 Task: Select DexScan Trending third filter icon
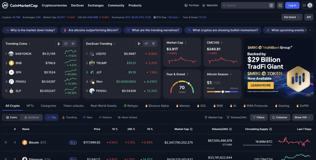(x=153, y=44)
